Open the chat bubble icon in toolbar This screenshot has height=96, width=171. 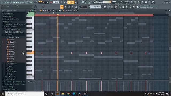point(153,2)
